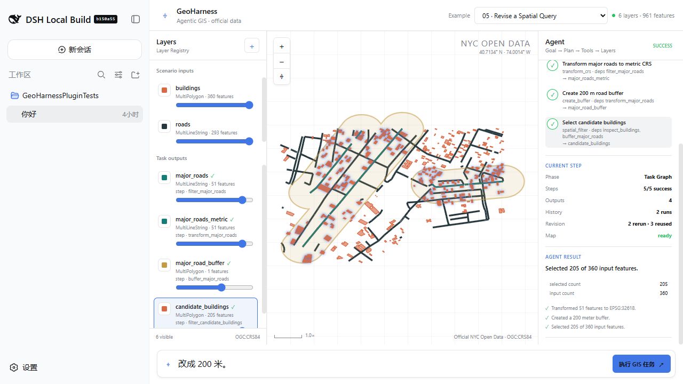Click checkmark icon for Transform major roads step

[x=553, y=65]
